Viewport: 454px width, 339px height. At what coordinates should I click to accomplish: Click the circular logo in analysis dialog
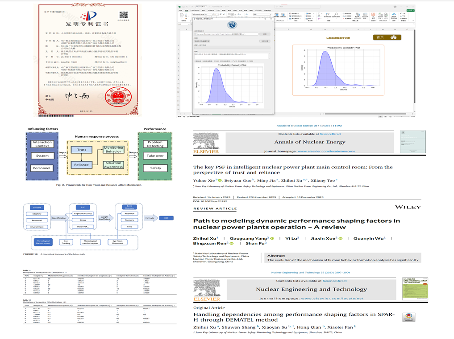click(232, 25)
